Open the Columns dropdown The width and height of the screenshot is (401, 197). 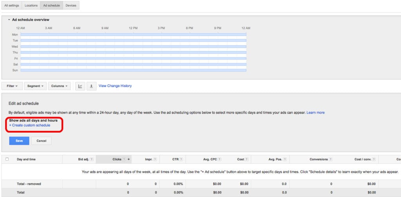coord(60,86)
